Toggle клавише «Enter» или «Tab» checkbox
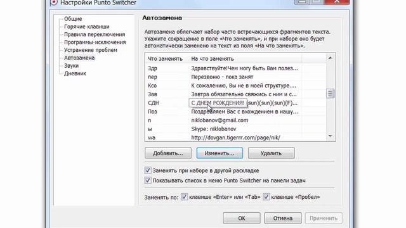Viewport: 406px width, 228px height. tap(184, 197)
